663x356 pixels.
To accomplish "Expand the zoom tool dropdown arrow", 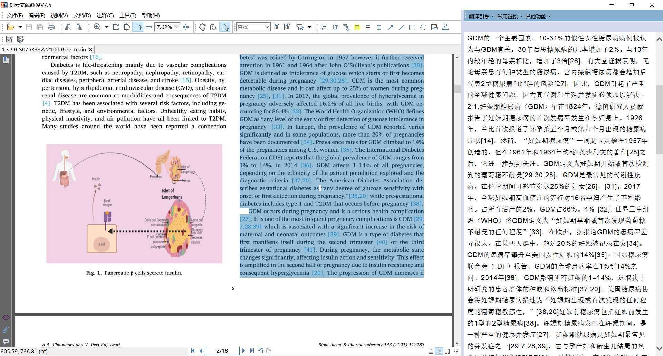I will [107, 27].
